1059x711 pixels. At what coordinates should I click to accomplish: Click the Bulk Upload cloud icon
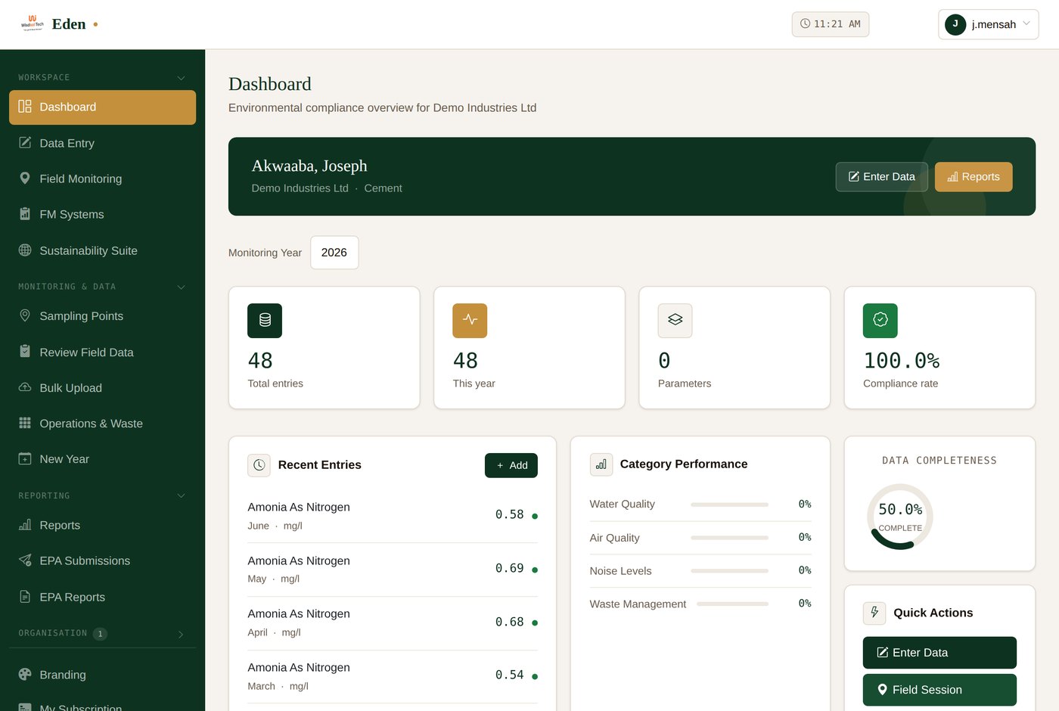(x=25, y=387)
